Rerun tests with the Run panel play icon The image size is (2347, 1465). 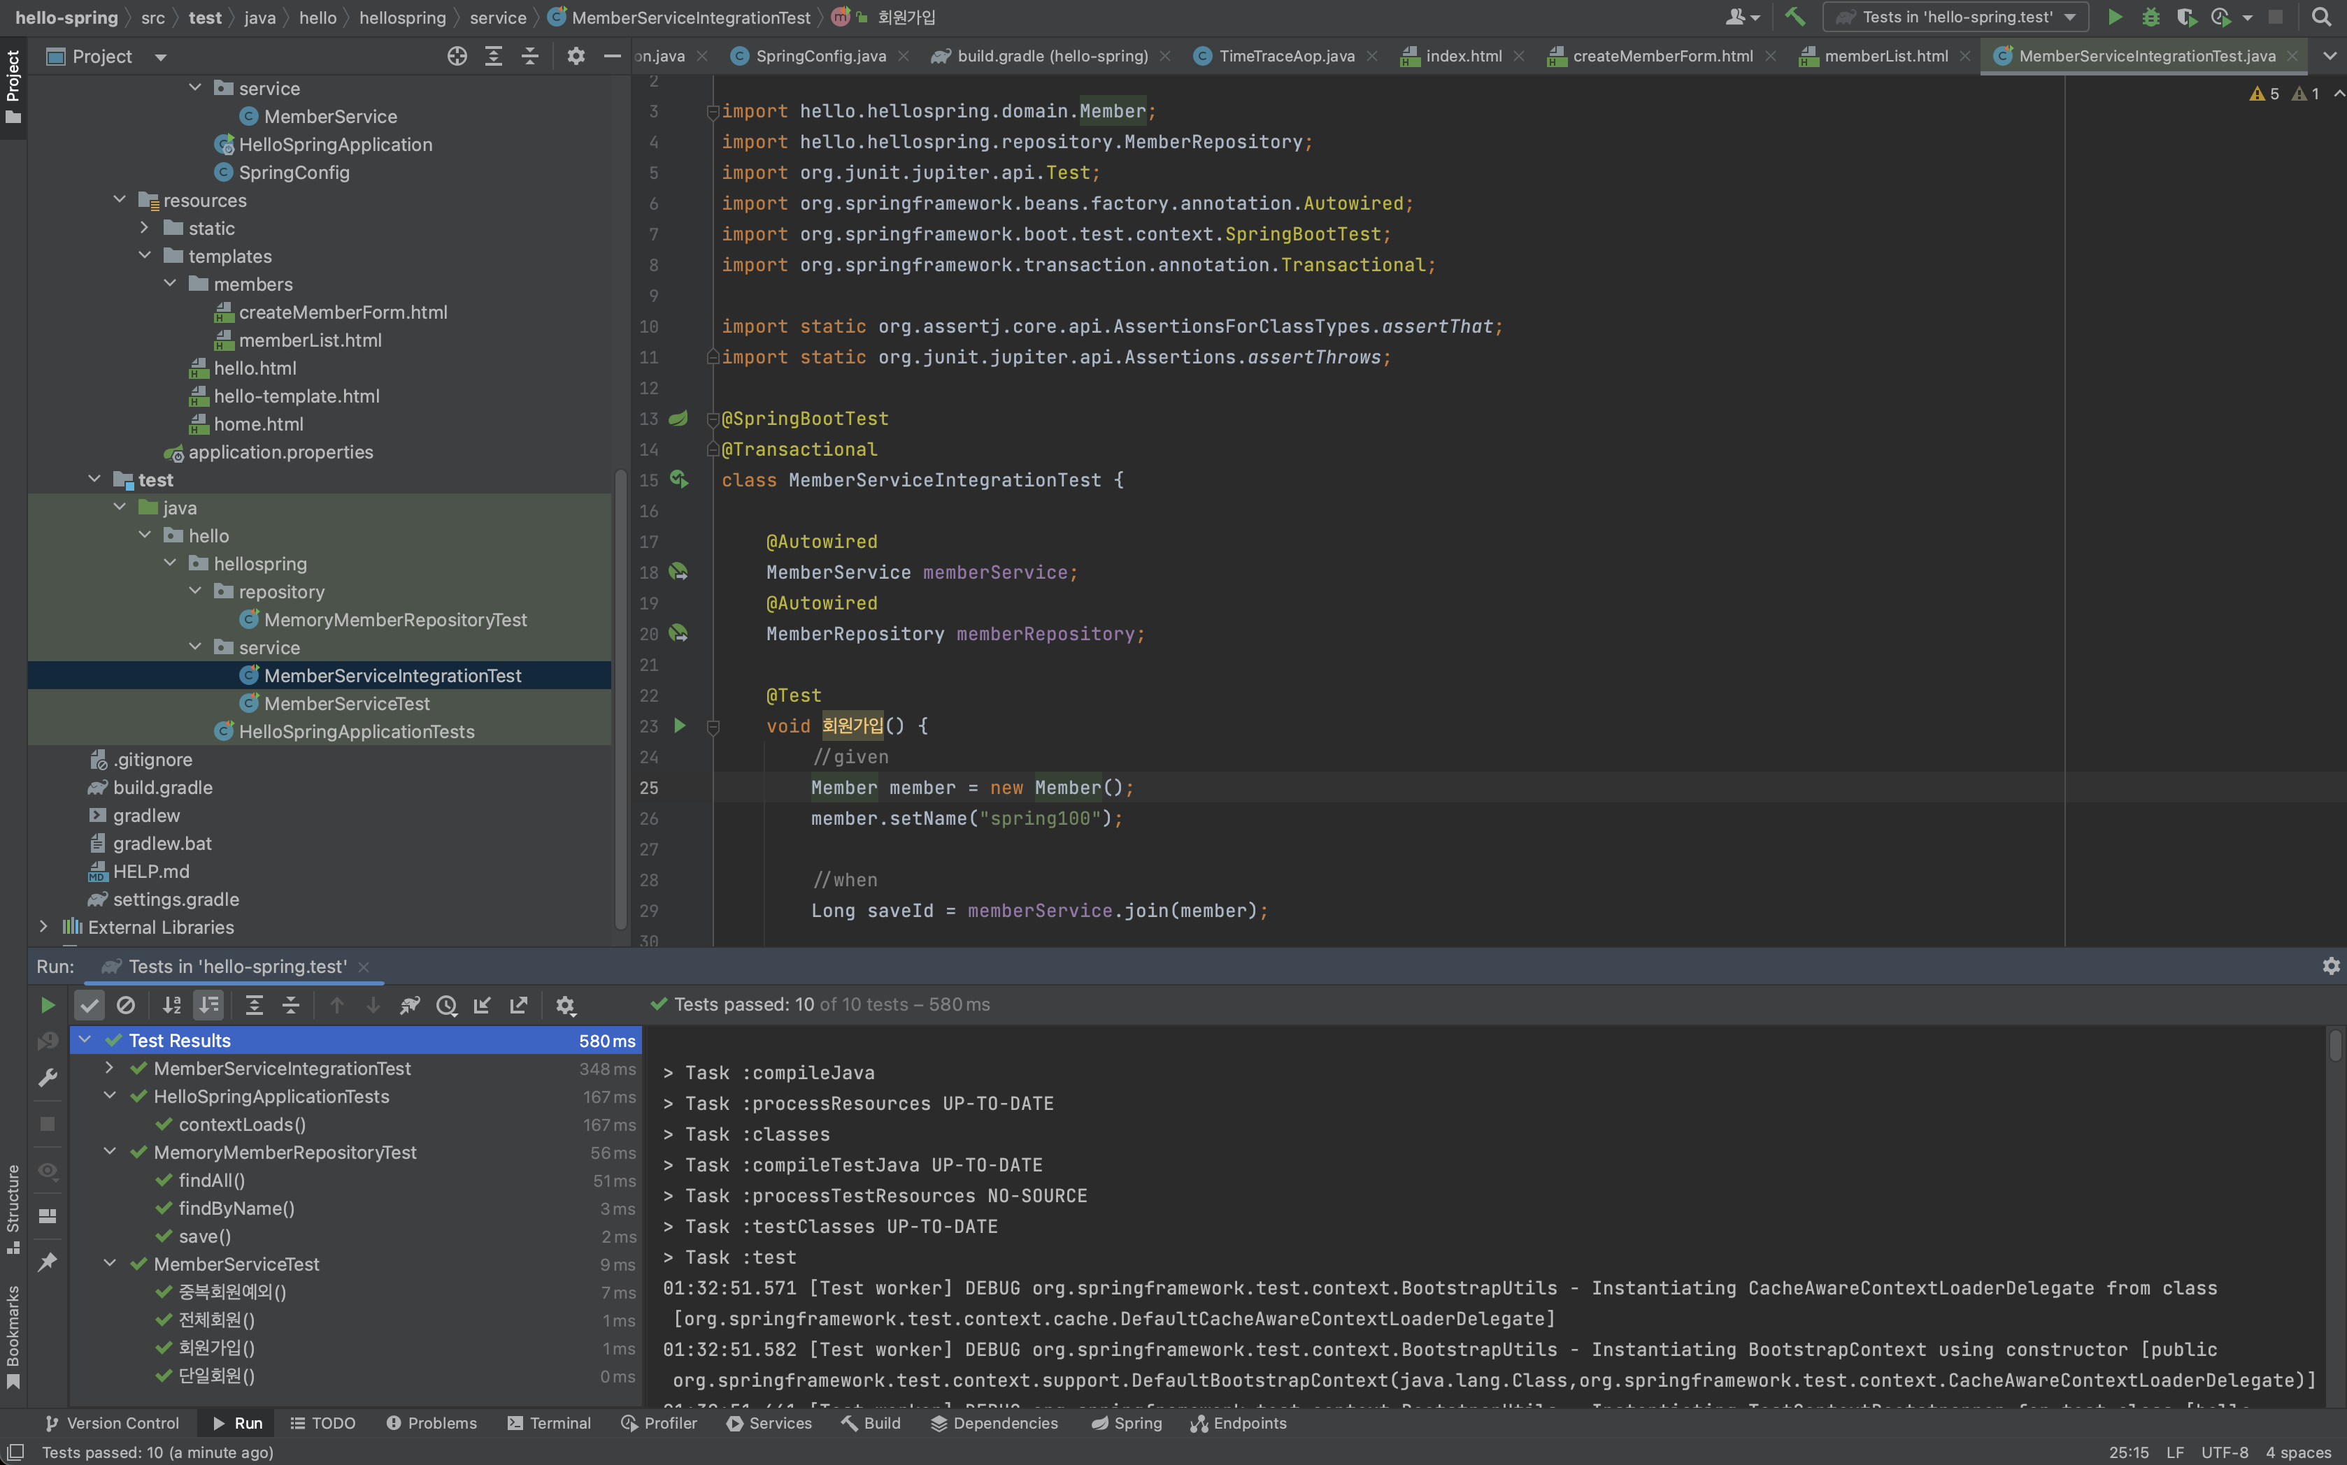tap(47, 1005)
